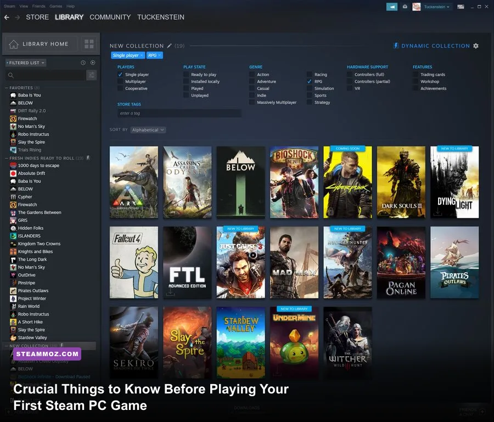
Task: Open the Games menu
Action: coord(56,6)
